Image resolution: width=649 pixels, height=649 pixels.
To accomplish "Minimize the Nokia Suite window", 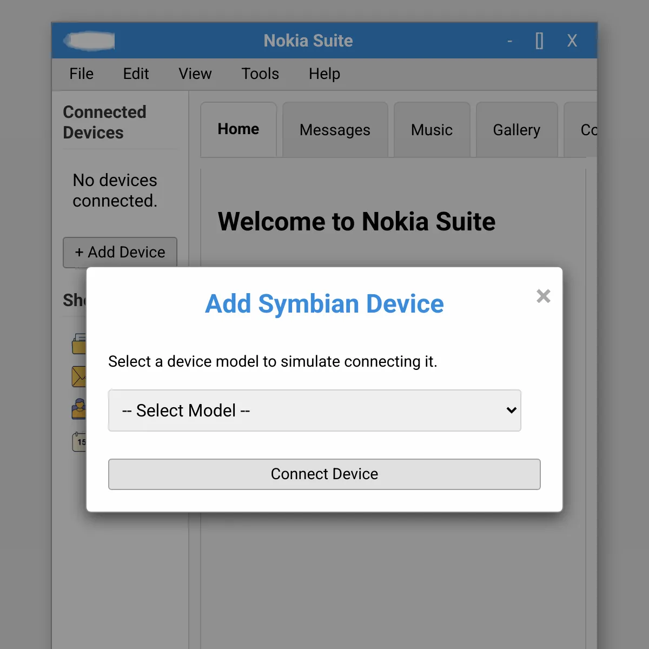I will (x=509, y=41).
